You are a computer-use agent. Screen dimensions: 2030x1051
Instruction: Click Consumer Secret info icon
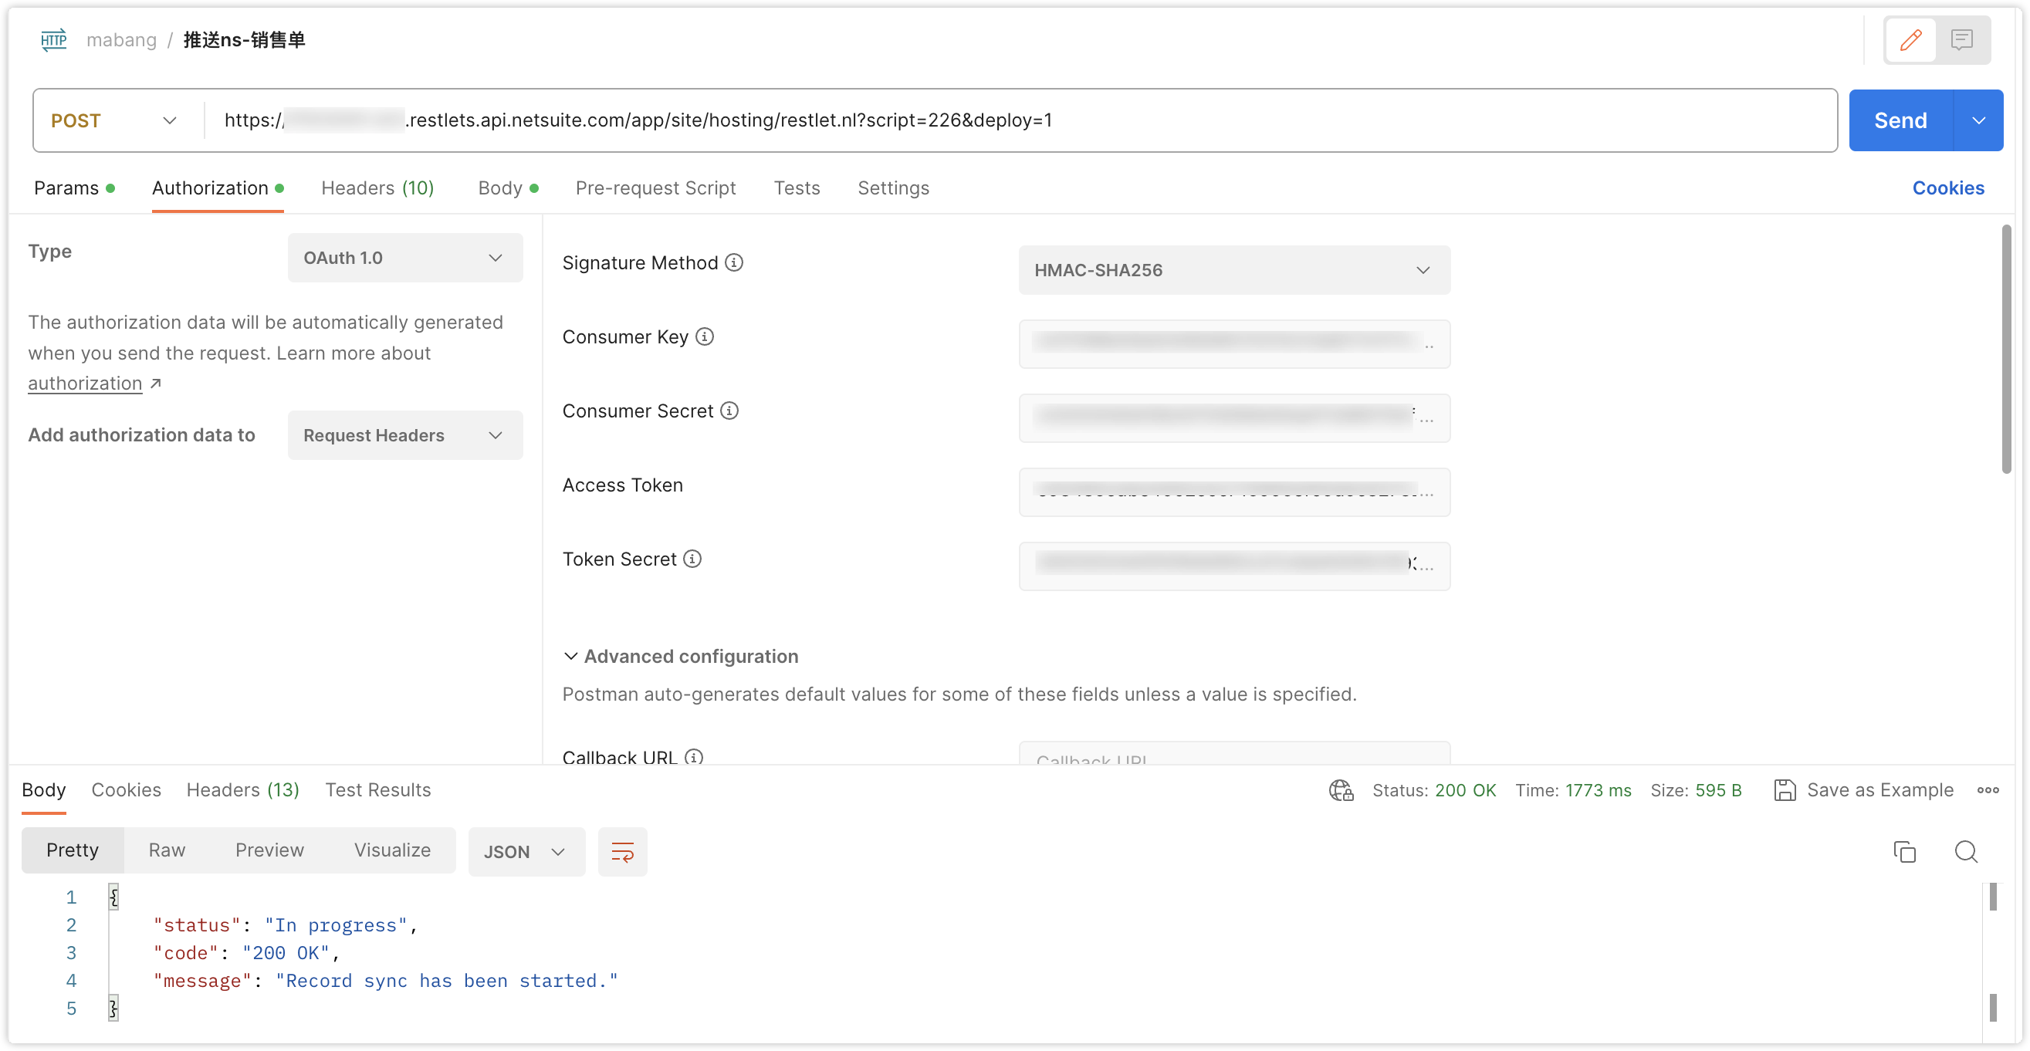click(x=729, y=411)
